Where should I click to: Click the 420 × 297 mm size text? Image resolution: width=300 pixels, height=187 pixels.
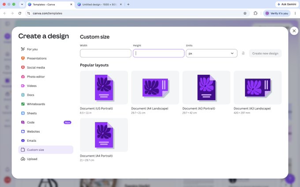coord(242,113)
